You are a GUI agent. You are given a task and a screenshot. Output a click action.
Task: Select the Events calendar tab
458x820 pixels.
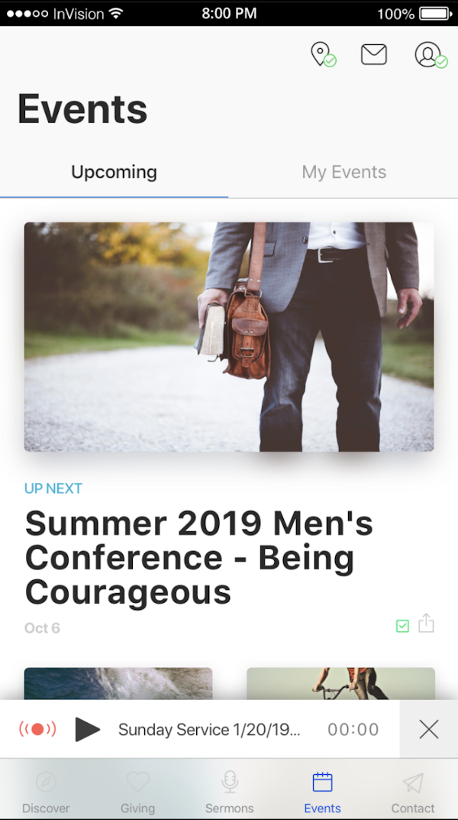(x=322, y=792)
